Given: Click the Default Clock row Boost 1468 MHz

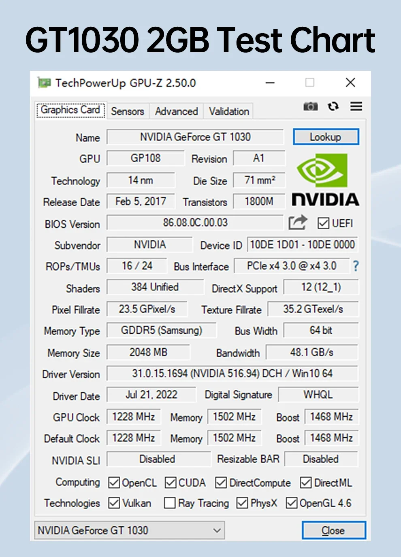Looking at the screenshot, I should pyautogui.click(x=331, y=438).
